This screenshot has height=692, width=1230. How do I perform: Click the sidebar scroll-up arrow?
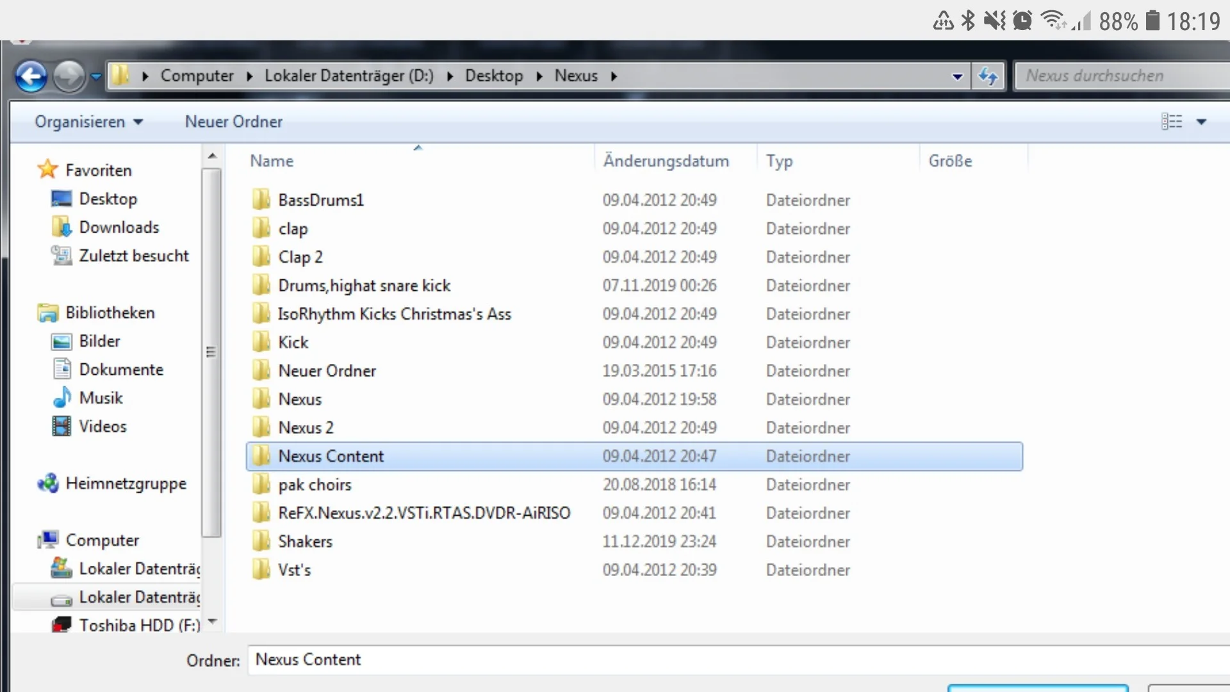click(x=212, y=156)
